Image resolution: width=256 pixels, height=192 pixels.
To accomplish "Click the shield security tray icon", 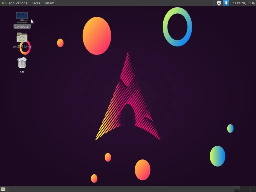I will tap(219, 3).
